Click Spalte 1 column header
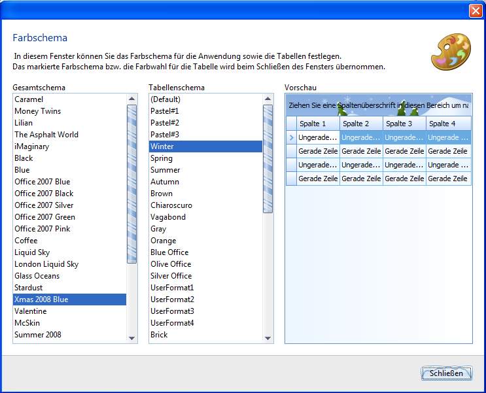Screen dimensions: 486x393 pos(318,124)
